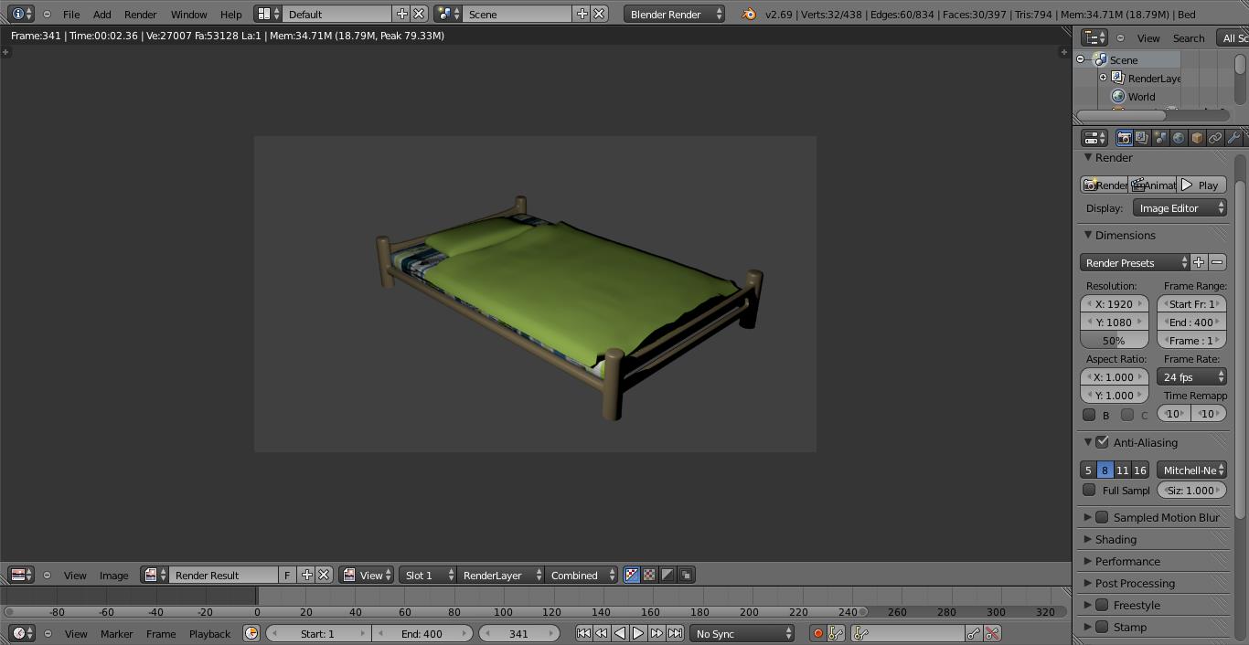Click the Blender logo icon in the header
This screenshot has height=645, width=1249.
click(x=749, y=14)
